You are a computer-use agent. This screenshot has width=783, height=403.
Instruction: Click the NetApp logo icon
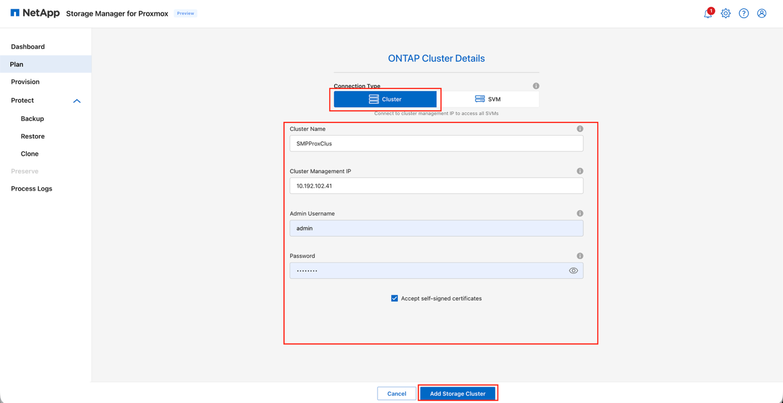[x=15, y=11]
